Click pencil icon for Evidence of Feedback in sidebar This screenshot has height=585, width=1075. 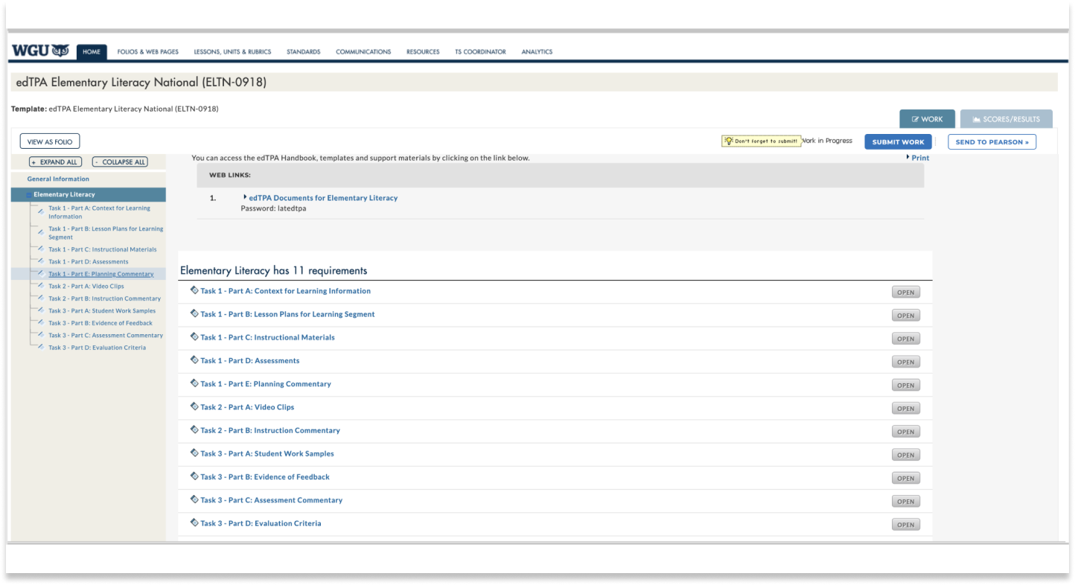point(41,322)
